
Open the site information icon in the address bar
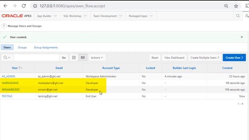pos(35,6)
